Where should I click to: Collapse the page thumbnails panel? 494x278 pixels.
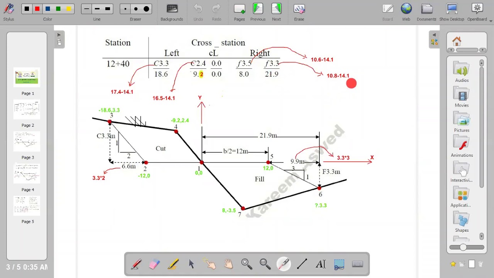click(59, 39)
